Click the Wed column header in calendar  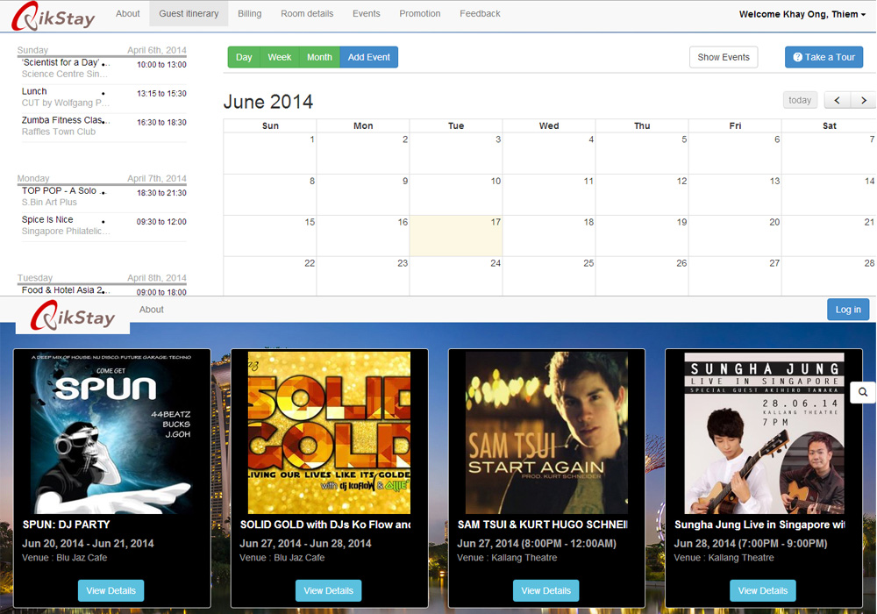549,125
